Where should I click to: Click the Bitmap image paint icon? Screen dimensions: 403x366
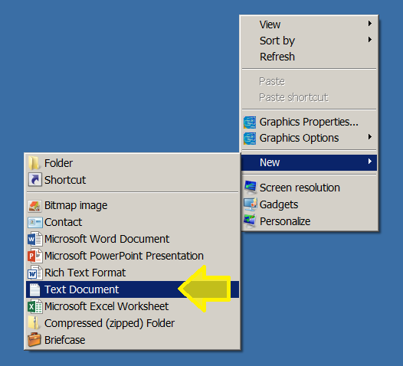coord(34,206)
